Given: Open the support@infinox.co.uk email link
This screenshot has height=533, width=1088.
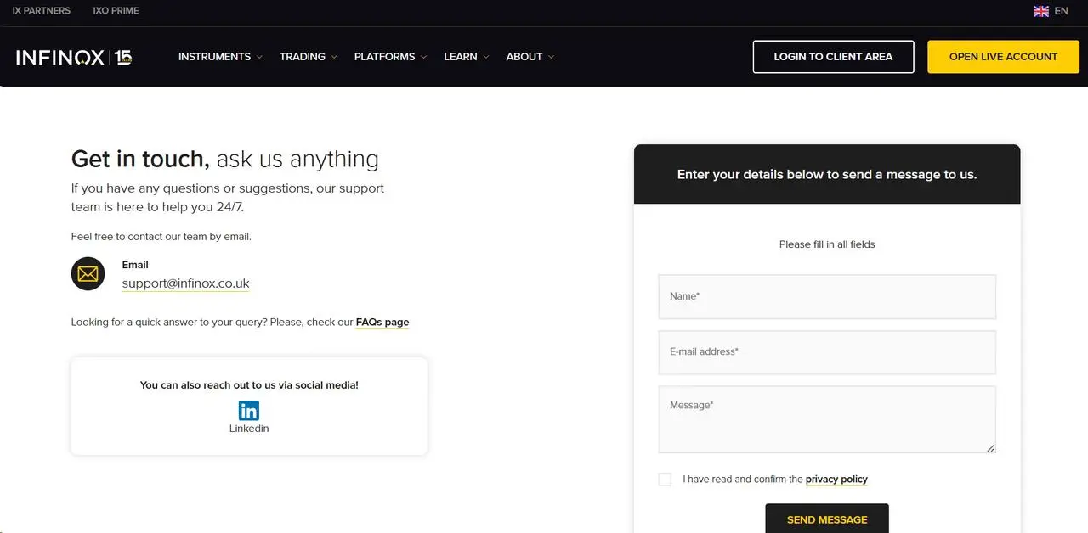Looking at the screenshot, I should point(185,283).
